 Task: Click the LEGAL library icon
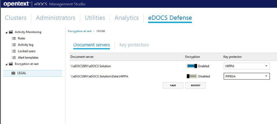point(13,73)
